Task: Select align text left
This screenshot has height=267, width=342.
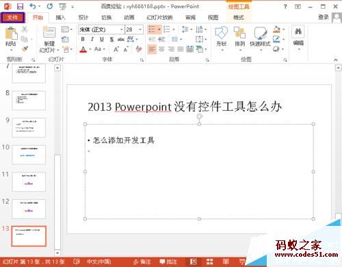Action: tap(152, 49)
